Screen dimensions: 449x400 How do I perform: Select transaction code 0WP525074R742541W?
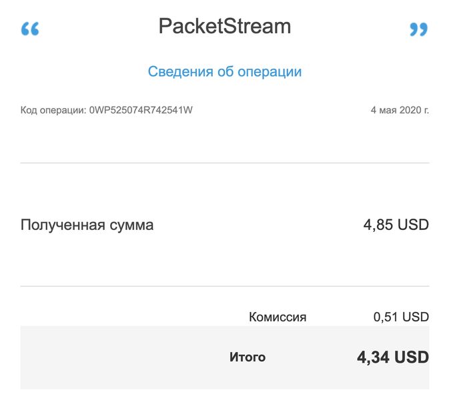coord(141,110)
